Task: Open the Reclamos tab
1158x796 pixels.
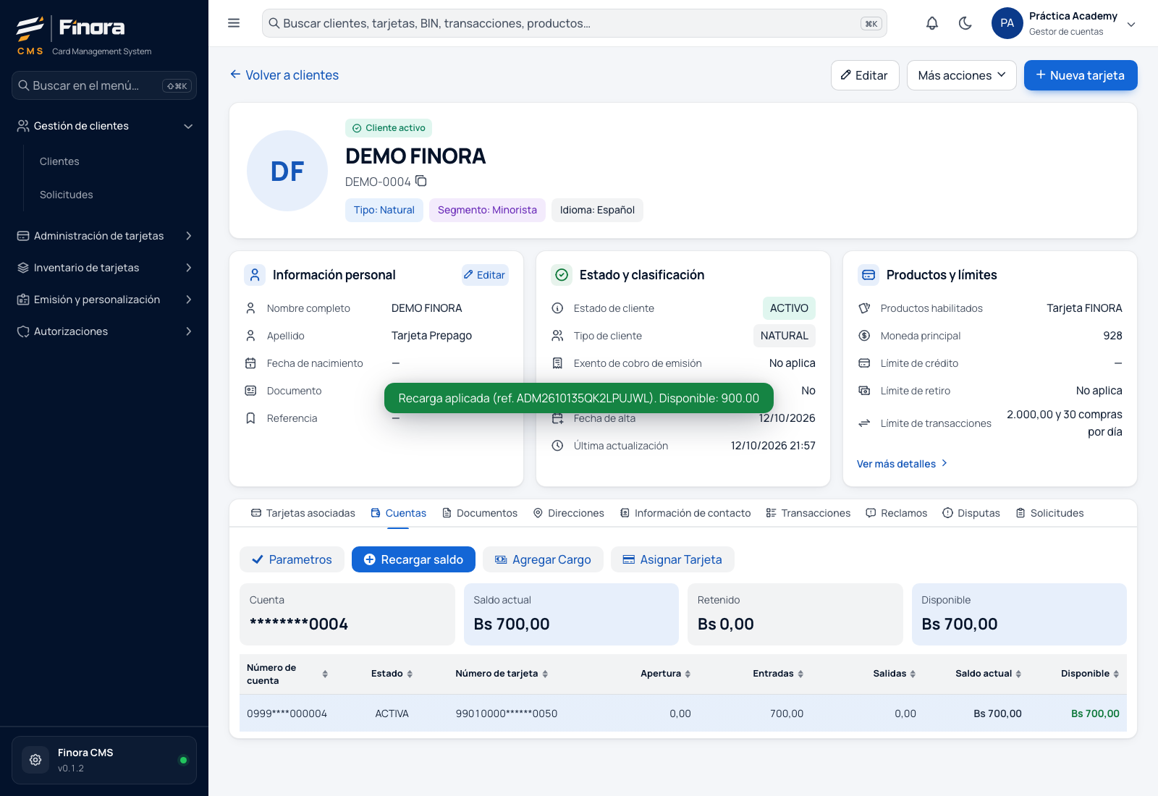Action: (896, 513)
